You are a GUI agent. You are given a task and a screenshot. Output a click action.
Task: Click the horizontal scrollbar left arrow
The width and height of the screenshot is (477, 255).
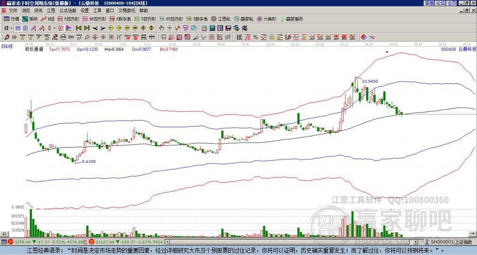tap(167, 242)
